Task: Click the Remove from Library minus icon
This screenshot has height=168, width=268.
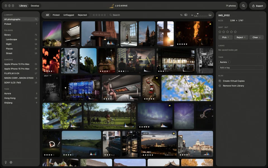Action: click(220, 86)
